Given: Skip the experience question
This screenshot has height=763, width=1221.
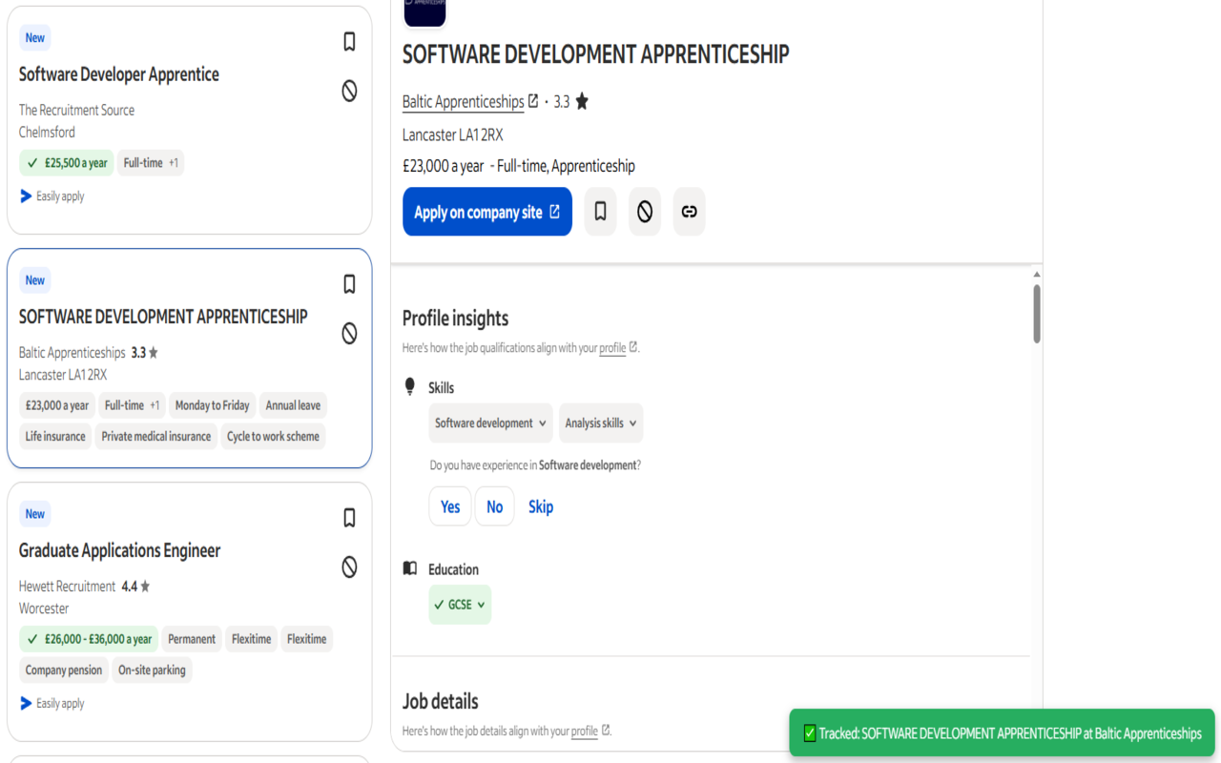Looking at the screenshot, I should [x=540, y=505].
